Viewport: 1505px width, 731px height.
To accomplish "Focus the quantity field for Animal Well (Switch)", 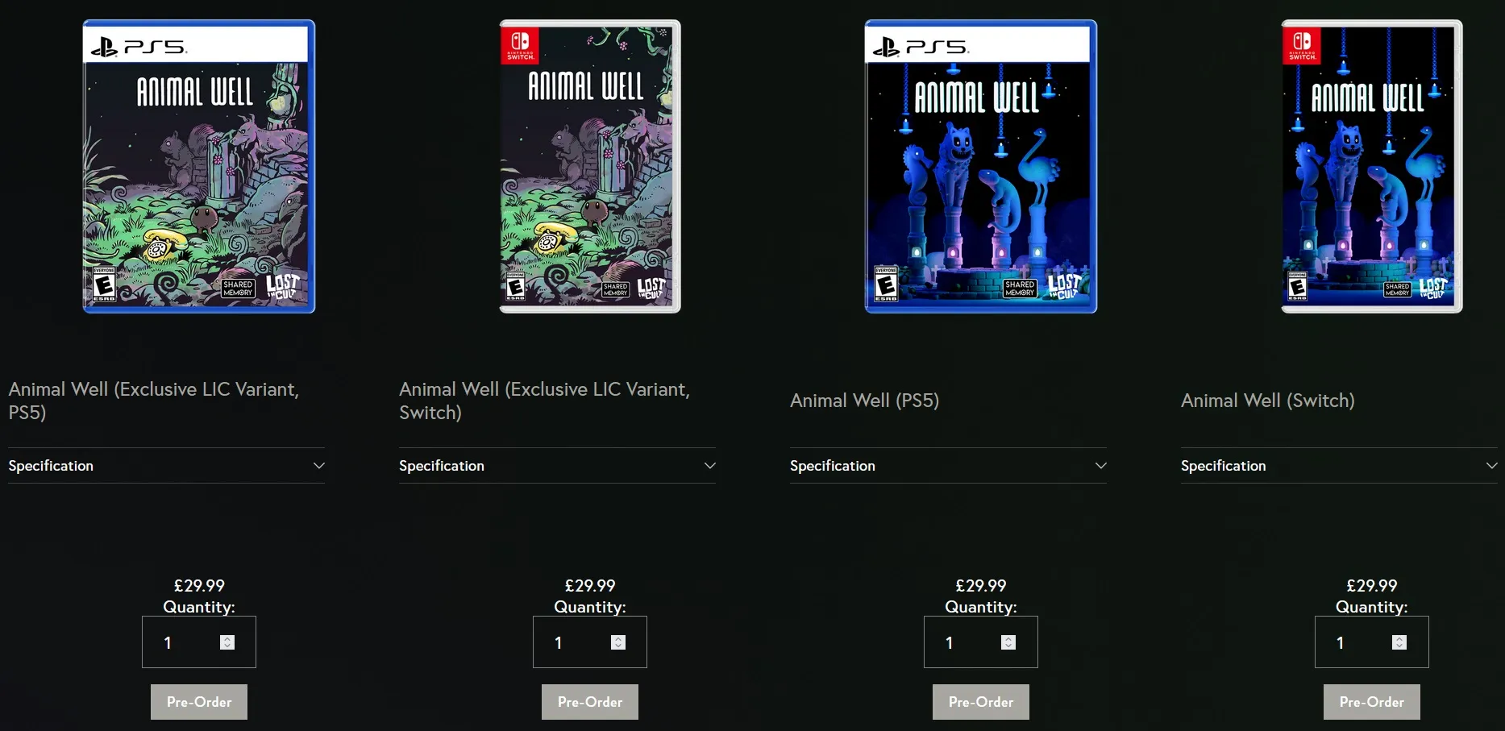I will pyautogui.click(x=1372, y=642).
